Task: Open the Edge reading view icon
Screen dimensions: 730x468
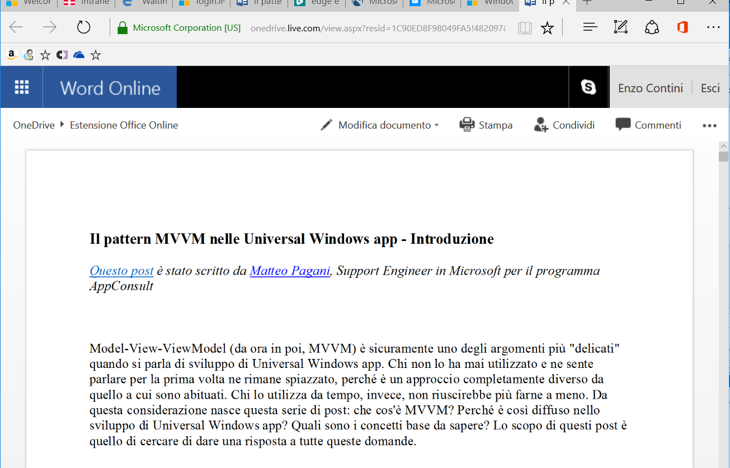Action: coord(525,28)
